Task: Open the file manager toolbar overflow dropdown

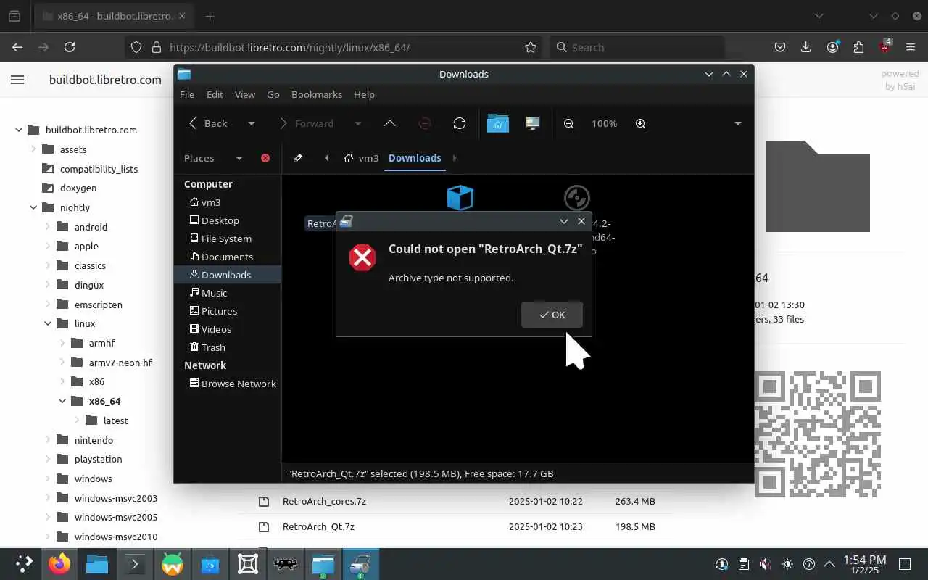Action: point(738,123)
